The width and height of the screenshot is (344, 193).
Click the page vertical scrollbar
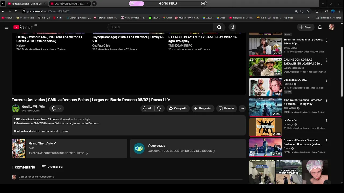(x=342, y=72)
